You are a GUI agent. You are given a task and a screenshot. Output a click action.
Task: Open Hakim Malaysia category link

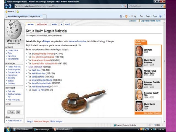coord(56,121)
